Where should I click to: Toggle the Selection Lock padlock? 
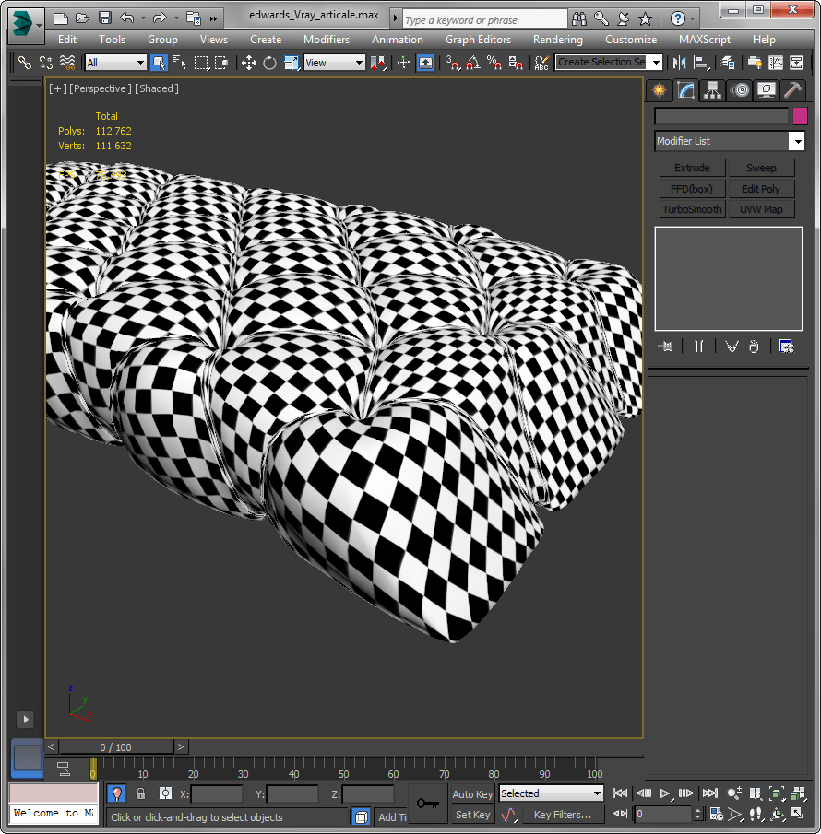pos(140,793)
